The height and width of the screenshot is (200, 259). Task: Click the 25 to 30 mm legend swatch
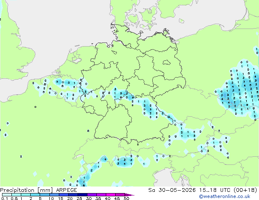[x=83, y=195]
